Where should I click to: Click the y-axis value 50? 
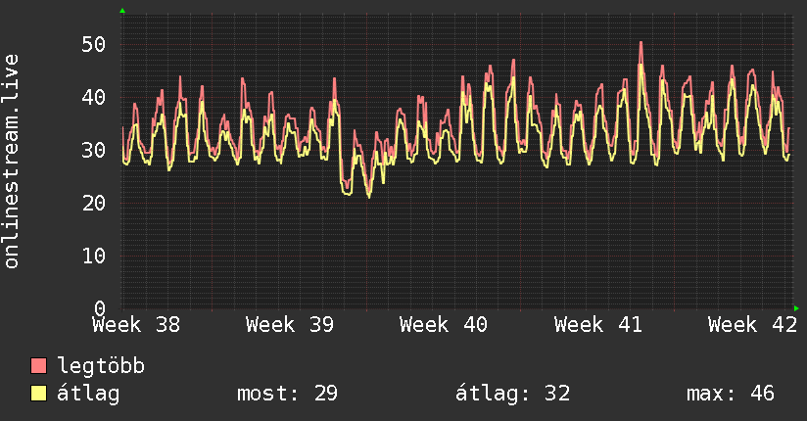pyautogui.click(x=94, y=45)
